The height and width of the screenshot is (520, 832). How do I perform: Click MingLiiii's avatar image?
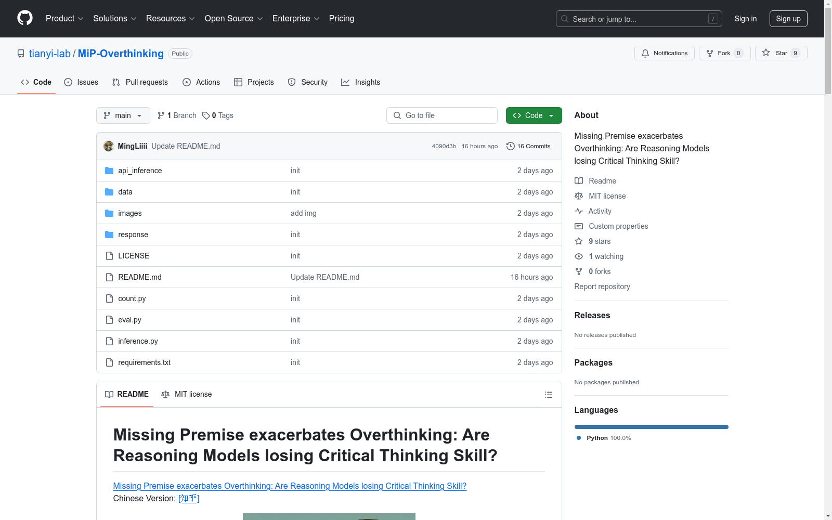click(x=109, y=146)
